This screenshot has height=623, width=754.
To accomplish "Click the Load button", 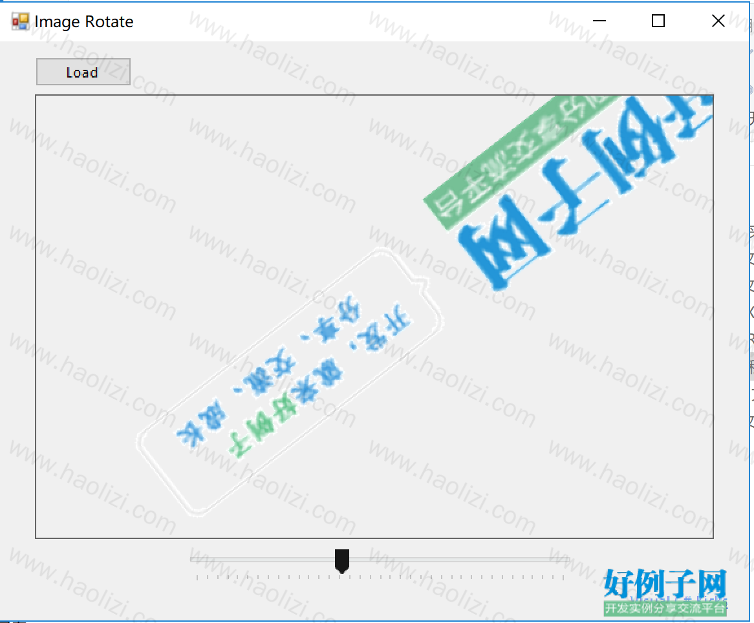I will point(83,72).
